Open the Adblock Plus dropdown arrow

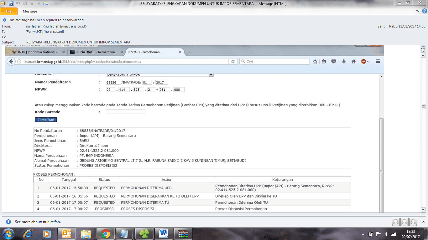tap(368, 62)
